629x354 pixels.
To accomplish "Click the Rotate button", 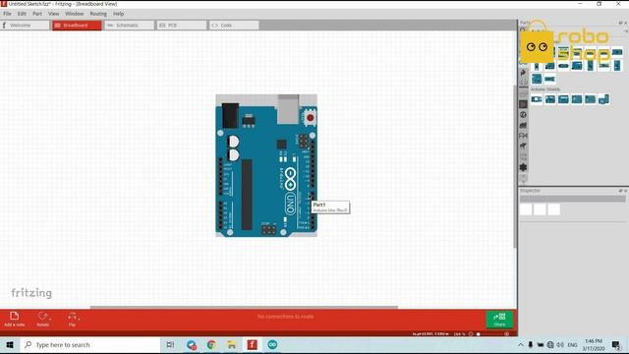I will [x=43, y=319].
